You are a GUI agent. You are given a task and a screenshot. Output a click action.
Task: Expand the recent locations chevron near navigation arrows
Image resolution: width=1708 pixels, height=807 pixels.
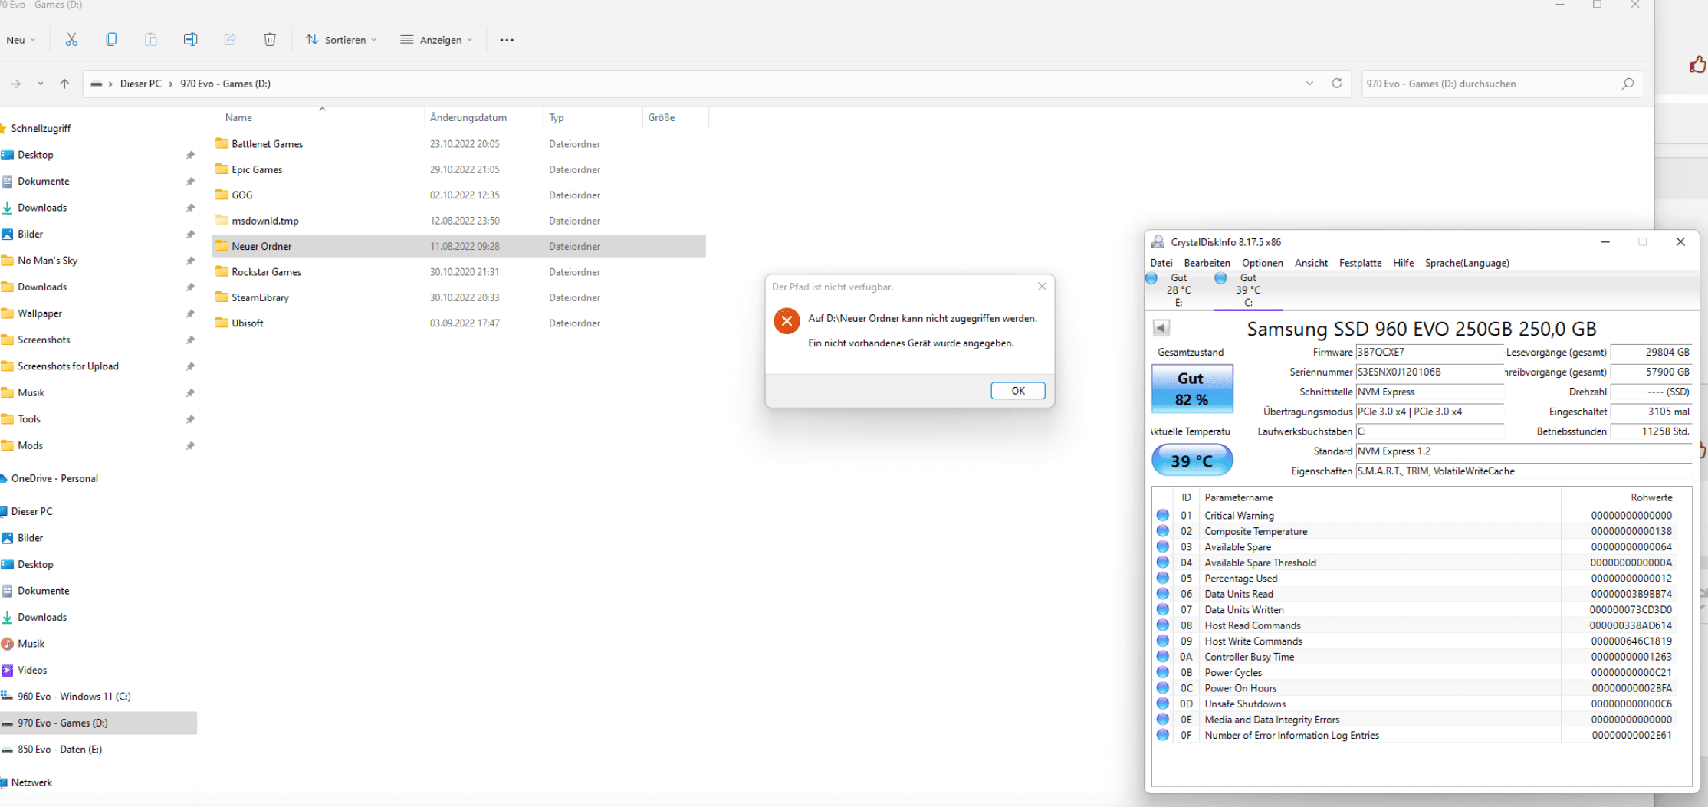point(40,84)
